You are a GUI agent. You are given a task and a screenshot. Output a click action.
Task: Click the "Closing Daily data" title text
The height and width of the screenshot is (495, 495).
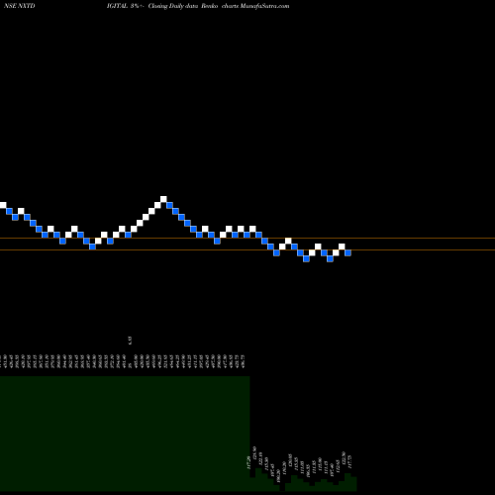(x=172, y=6)
